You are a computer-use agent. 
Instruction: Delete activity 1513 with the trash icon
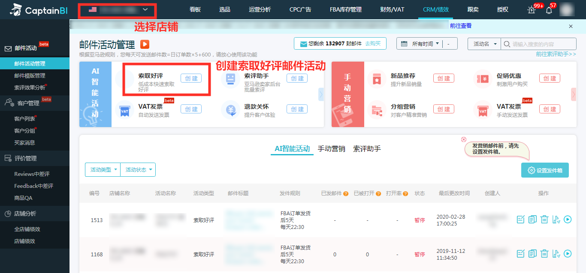point(544,220)
